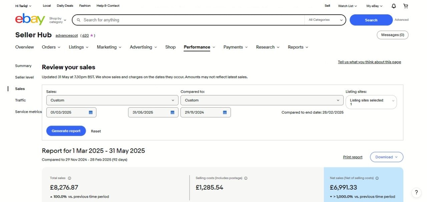Select Traffic in the left sidebar
427x202 pixels.
click(20, 100)
